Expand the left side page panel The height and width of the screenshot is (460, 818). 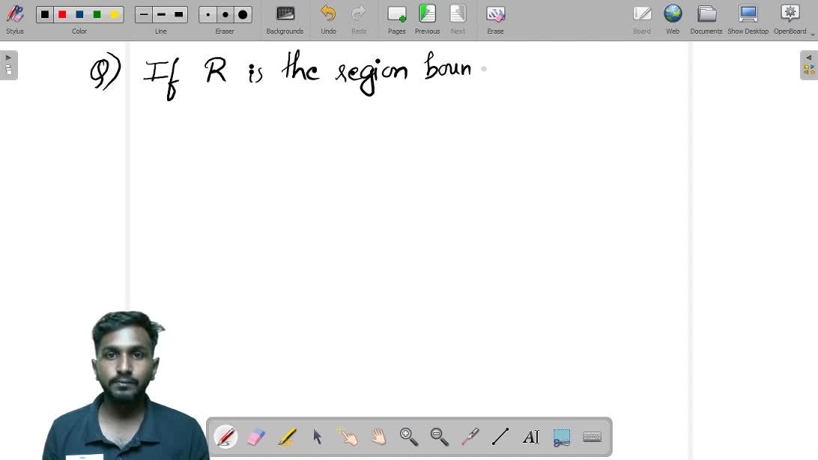tap(8, 65)
